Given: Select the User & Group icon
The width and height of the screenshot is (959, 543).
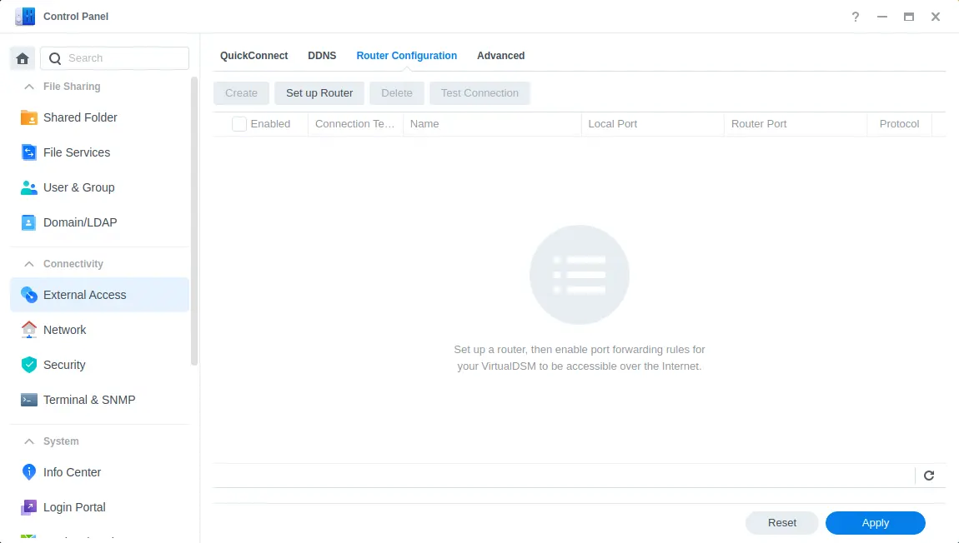Looking at the screenshot, I should click(28, 187).
